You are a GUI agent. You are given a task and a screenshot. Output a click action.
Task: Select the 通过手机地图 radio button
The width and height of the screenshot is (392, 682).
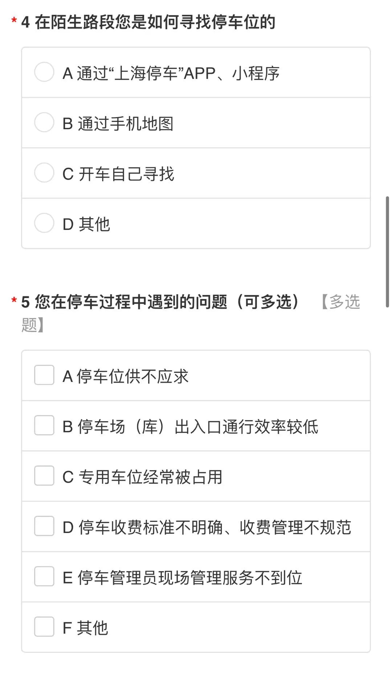point(44,122)
